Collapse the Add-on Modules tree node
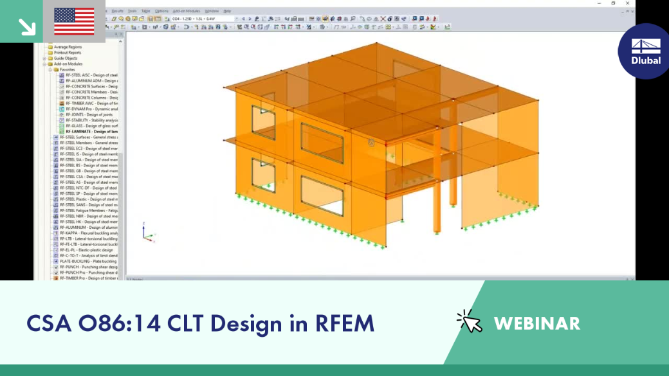Screen dimensions: 669x376 pyautogui.click(x=44, y=64)
